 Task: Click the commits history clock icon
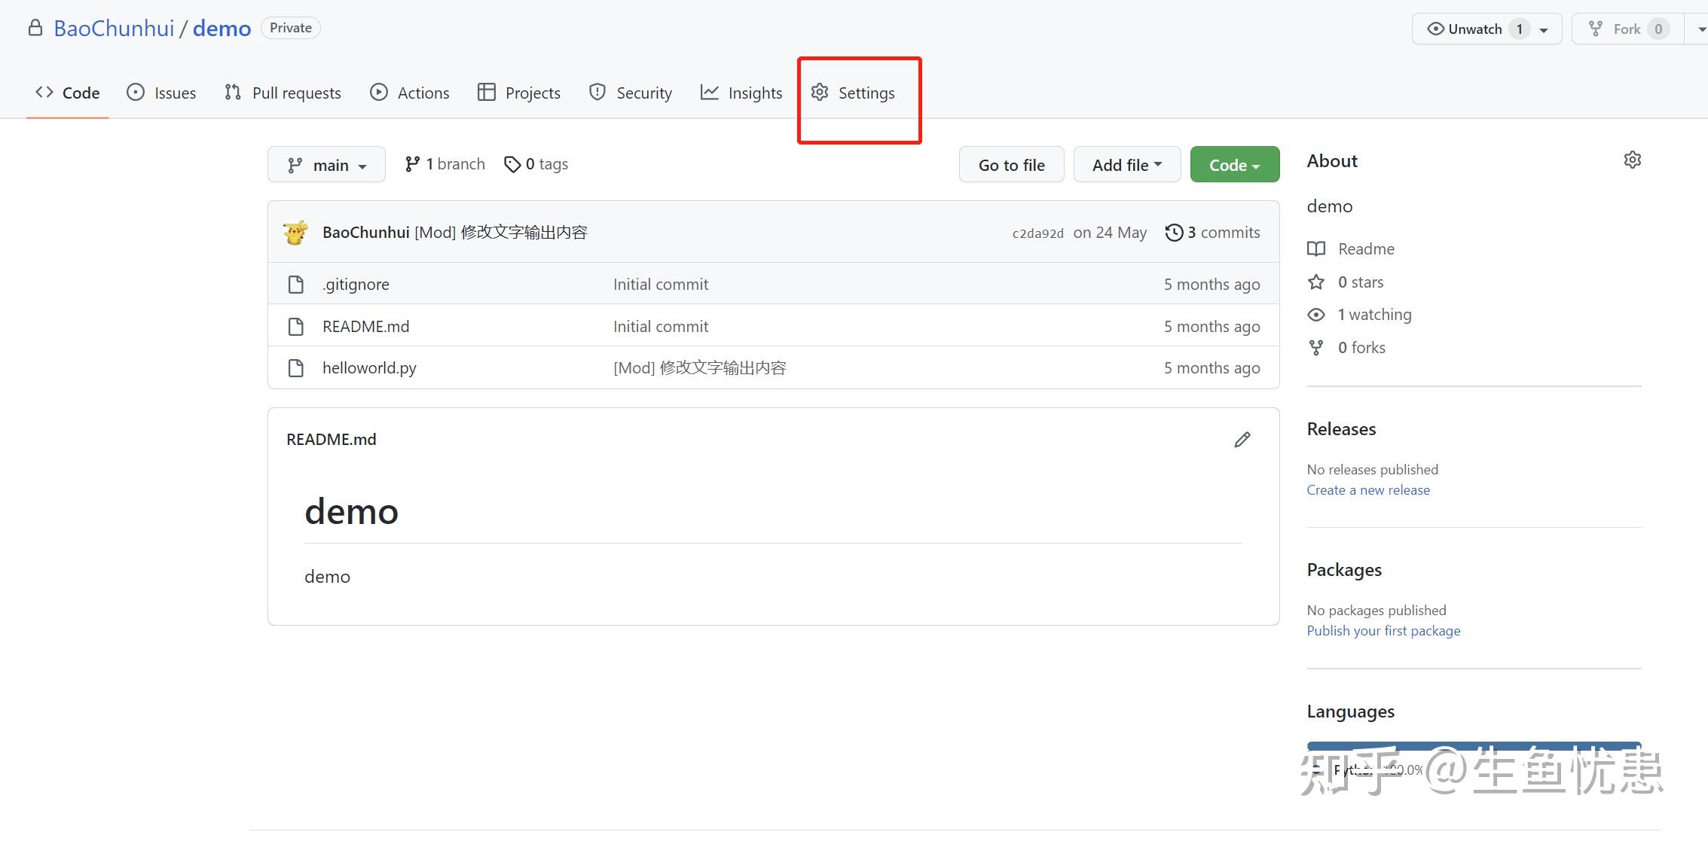[x=1173, y=233]
